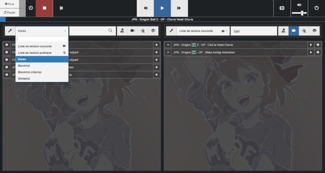Choose 'Whitelist' in the dropdown list

pos(42,79)
